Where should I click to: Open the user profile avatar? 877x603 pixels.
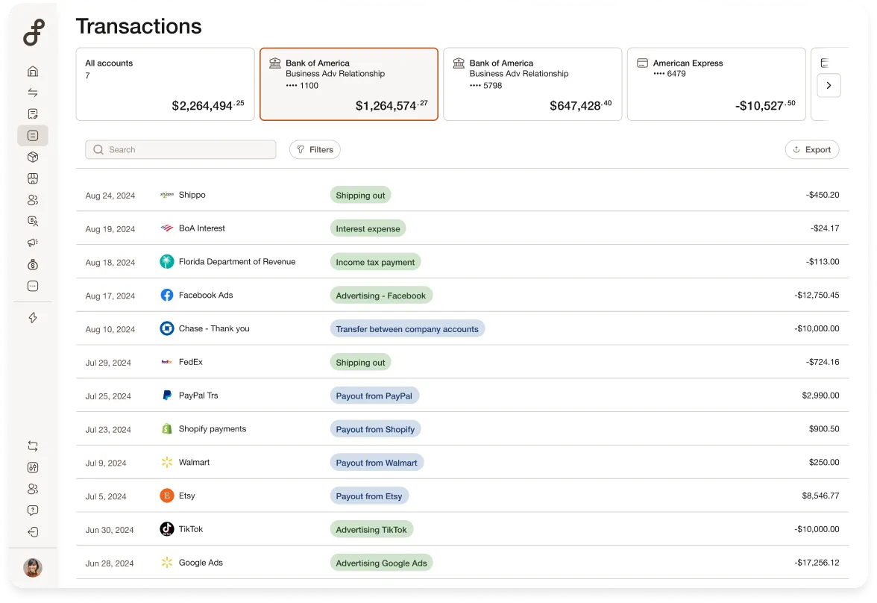[33, 568]
